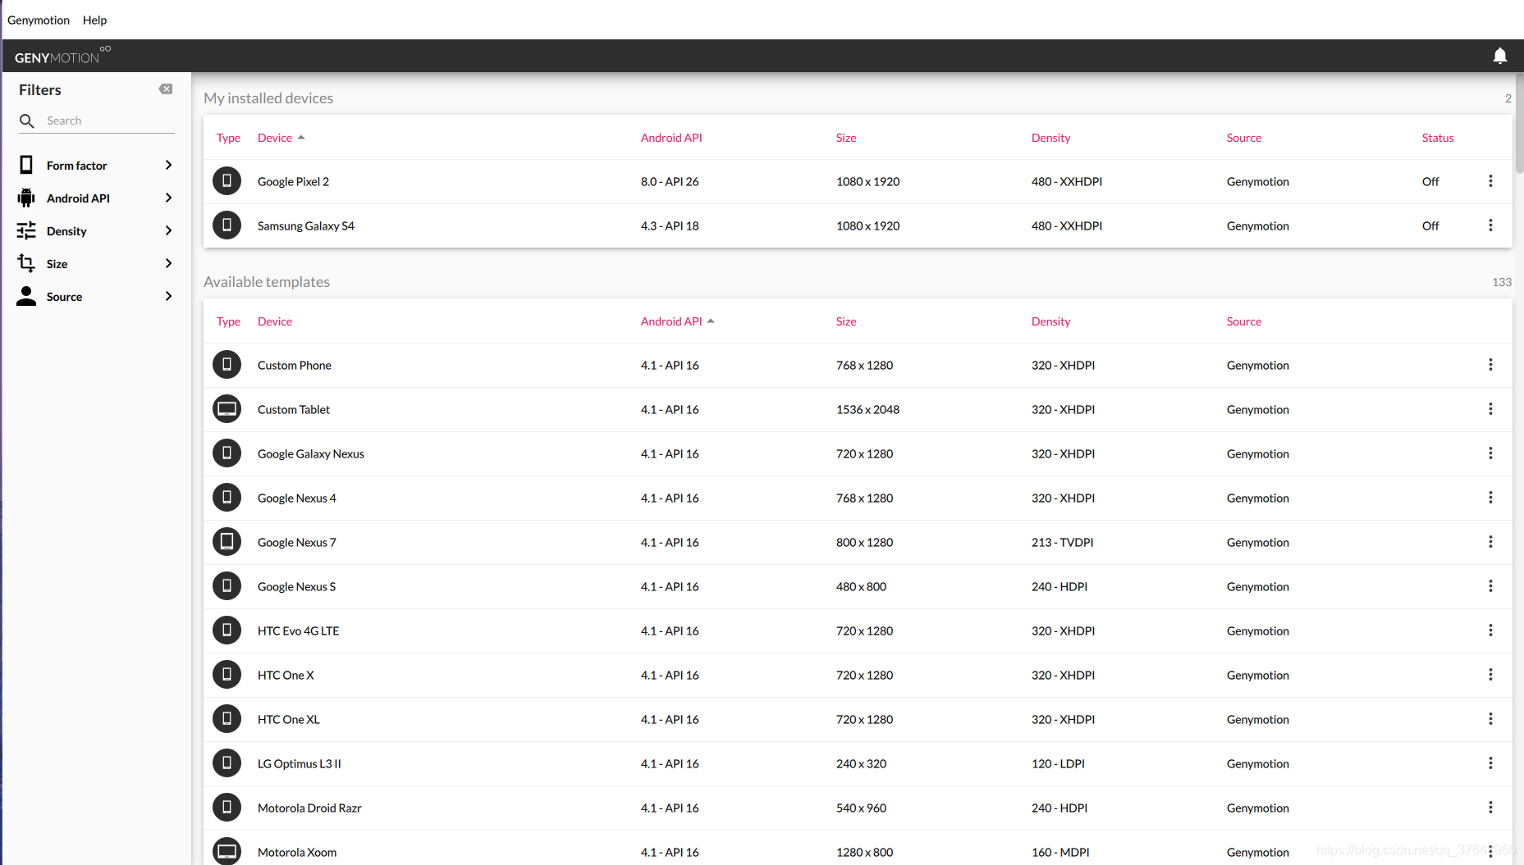Viewport: 1524px width, 865px height.
Task: Sort installed devices by Android API column
Action: click(x=671, y=138)
